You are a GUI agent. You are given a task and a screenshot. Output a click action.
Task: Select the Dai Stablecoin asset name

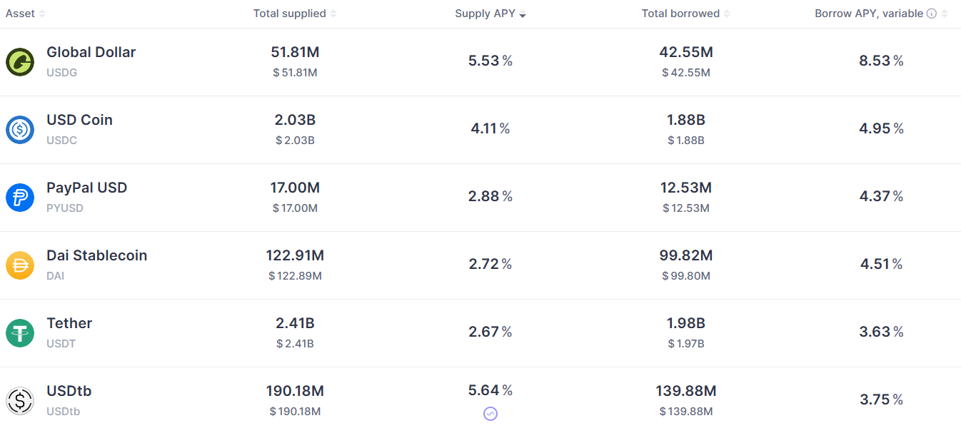(96, 255)
